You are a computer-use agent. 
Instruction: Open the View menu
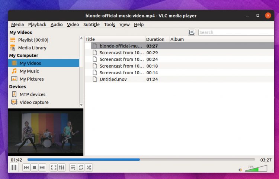coord(125,25)
